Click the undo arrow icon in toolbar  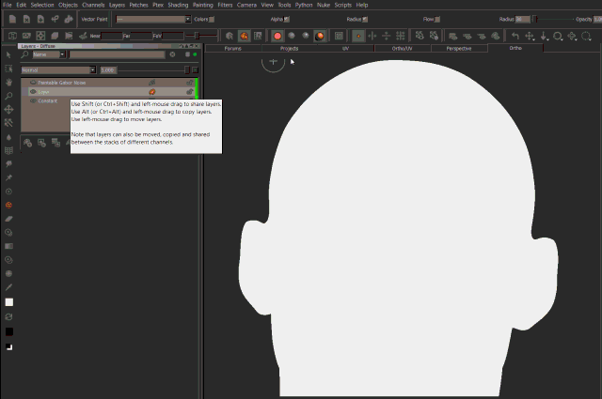coord(515,36)
